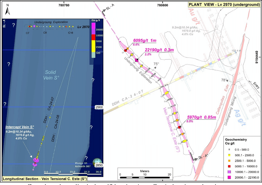Click the 6095g/t 1m assay callout

(145, 41)
